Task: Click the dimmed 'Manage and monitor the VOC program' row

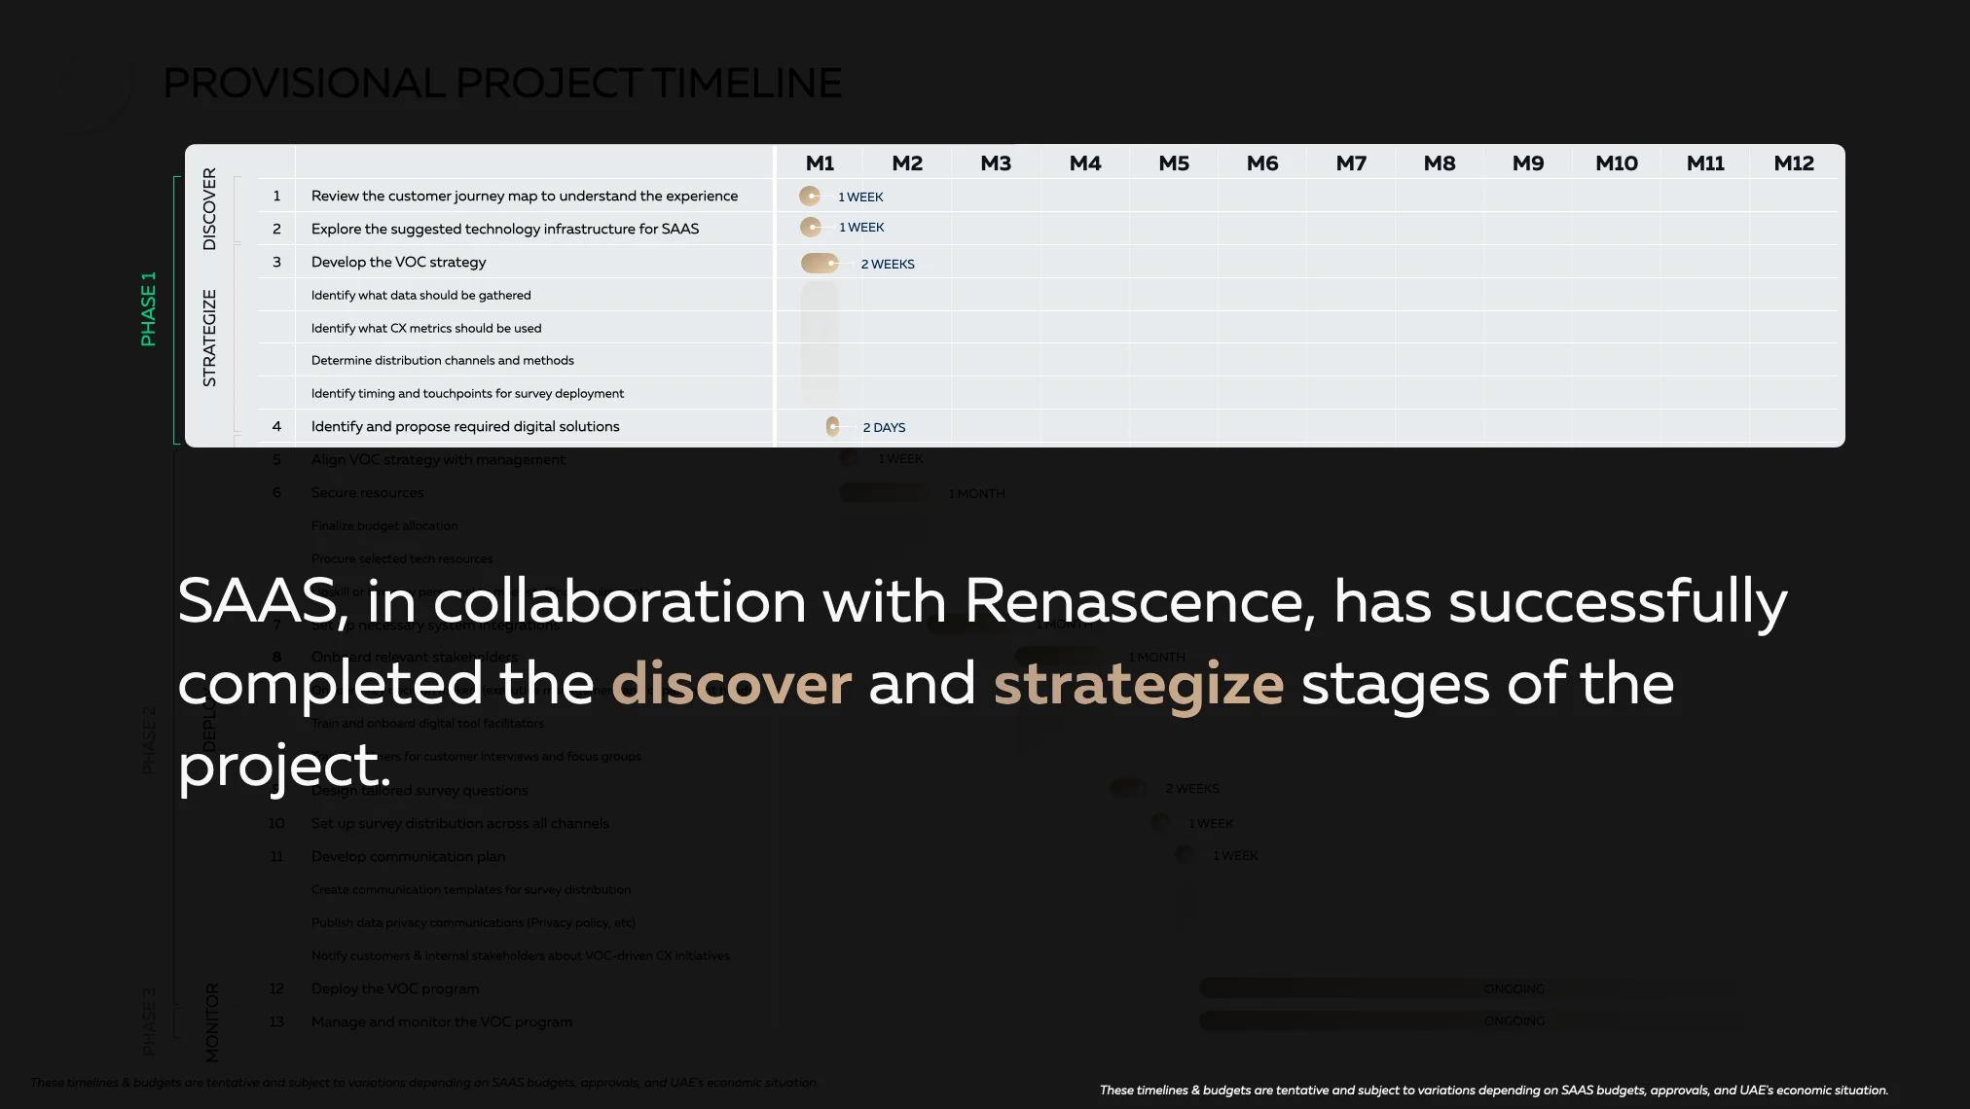Action: pos(442,1021)
